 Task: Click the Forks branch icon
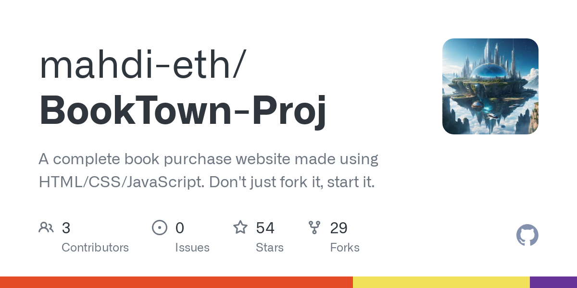coord(314,227)
